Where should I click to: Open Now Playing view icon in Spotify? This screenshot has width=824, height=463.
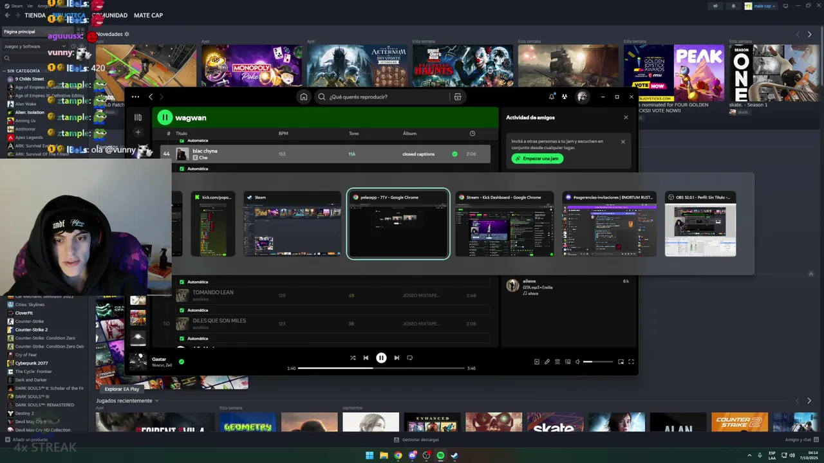pos(537,361)
